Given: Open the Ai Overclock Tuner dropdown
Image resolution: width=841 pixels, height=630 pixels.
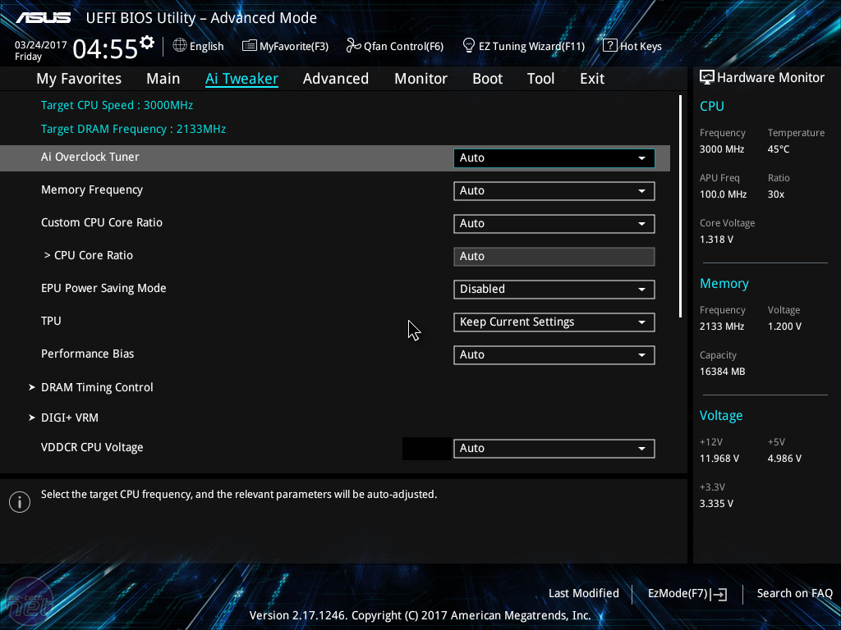Looking at the screenshot, I should (554, 158).
